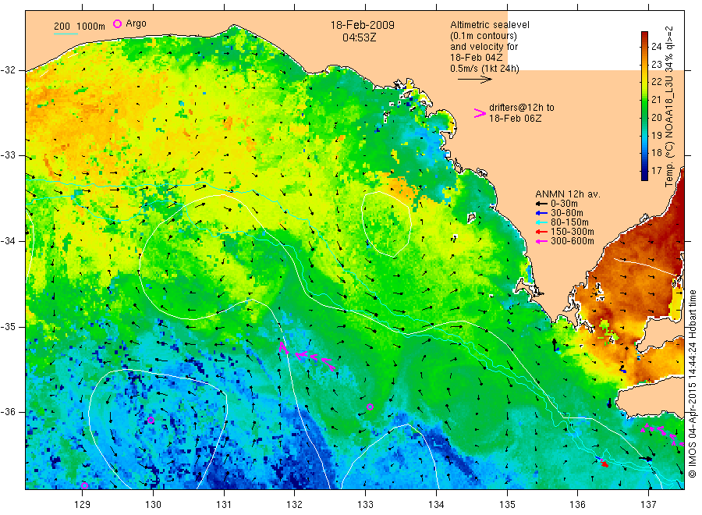The width and height of the screenshot is (702, 515).
Task: Click the 135 longitude axis label
Action: tap(507, 505)
